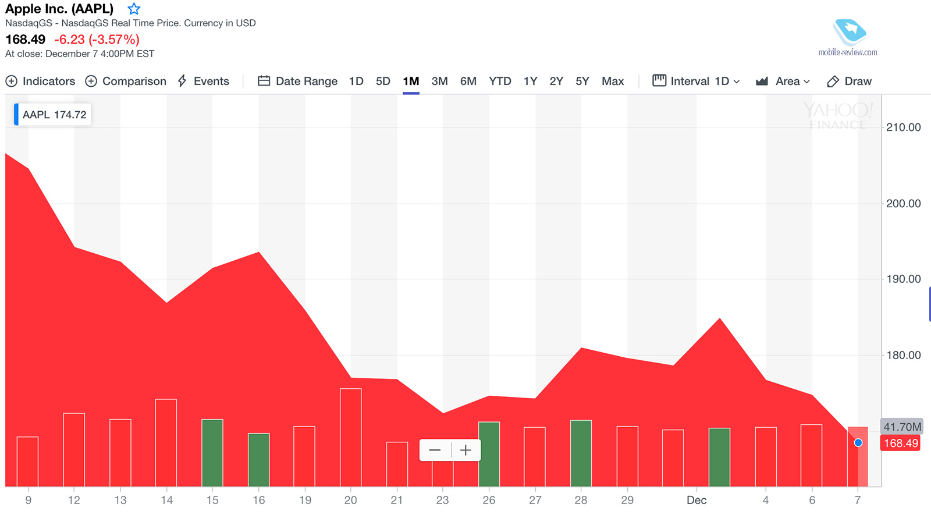Switch chart to 5Y range

tap(582, 81)
